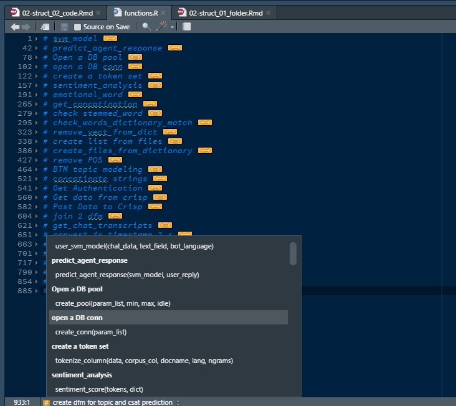Switch to the 02-struct_02_code.Rmd tab
The height and width of the screenshot is (406, 456).
pos(57,13)
